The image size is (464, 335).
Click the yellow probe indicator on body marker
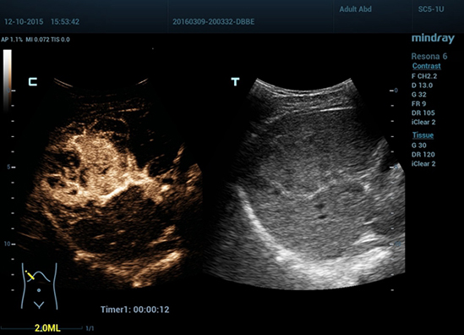30,276
